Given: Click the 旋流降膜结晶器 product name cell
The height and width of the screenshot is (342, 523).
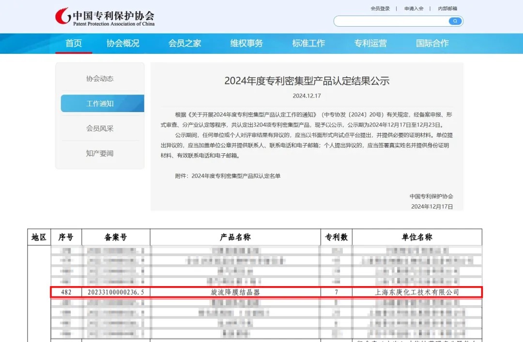Looking at the screenshot, I should tap(235, 292).
